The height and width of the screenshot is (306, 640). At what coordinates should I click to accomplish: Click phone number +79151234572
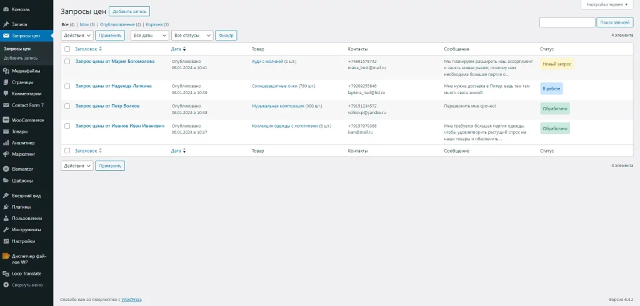tap(362, 106)
